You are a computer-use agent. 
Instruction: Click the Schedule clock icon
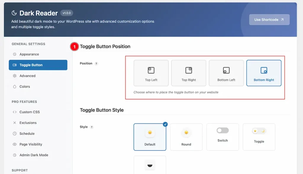click(x=15, y=134)
